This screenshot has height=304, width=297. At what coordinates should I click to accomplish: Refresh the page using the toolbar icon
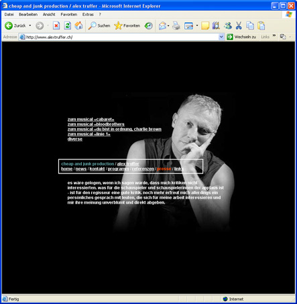(68, 25)
